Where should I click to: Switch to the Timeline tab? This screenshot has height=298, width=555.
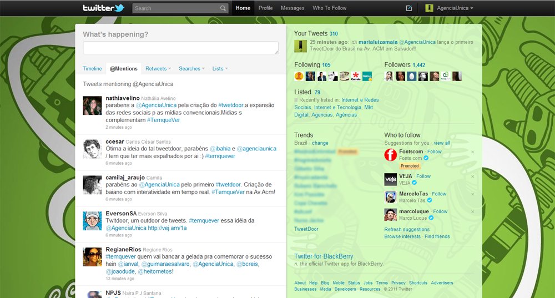tap(92, 69)
